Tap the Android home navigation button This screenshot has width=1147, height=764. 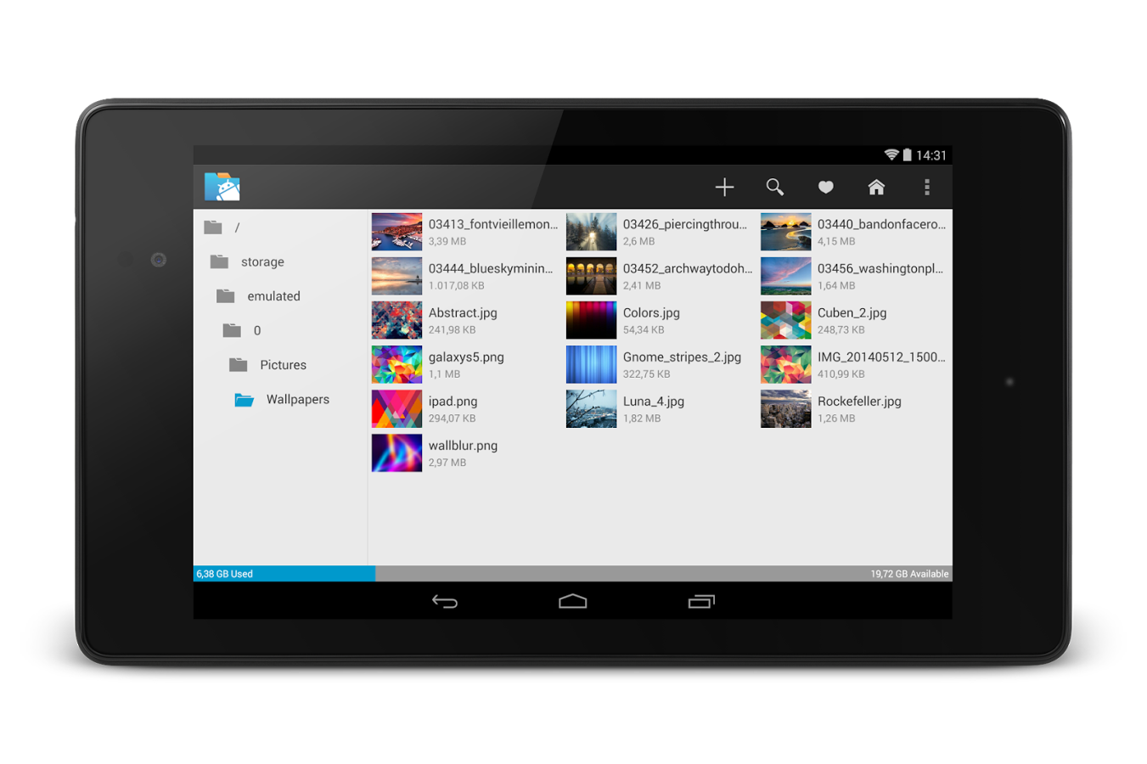point(573,601)
